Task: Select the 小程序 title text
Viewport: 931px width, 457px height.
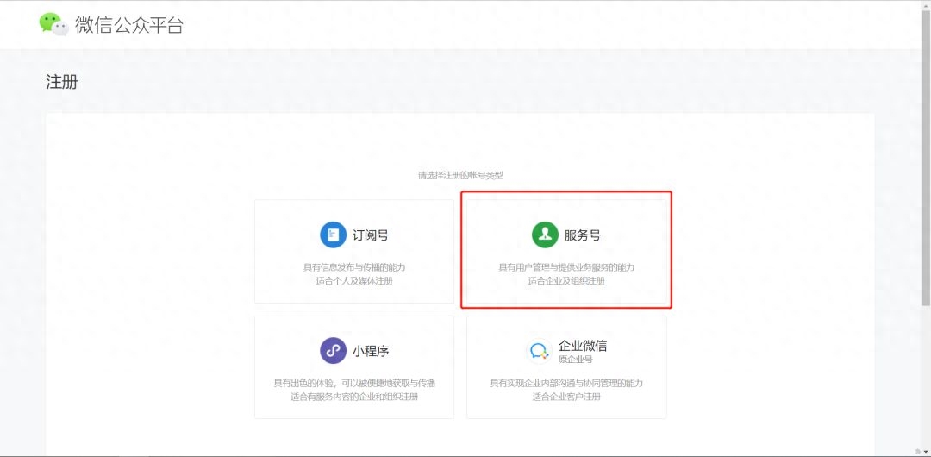Action: [x=371, y=351]
